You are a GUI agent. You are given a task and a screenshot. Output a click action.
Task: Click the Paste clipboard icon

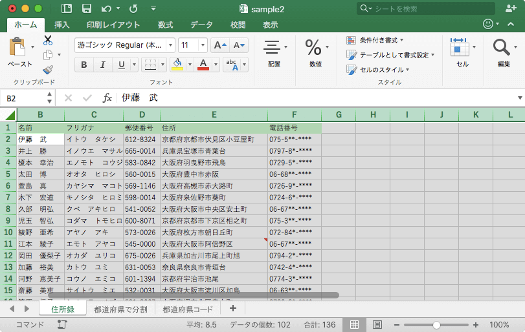pos(17,47)
